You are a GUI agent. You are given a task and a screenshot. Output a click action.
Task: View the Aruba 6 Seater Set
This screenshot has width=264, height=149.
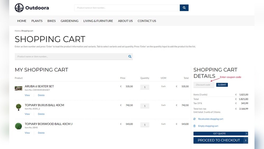(27, 95)
